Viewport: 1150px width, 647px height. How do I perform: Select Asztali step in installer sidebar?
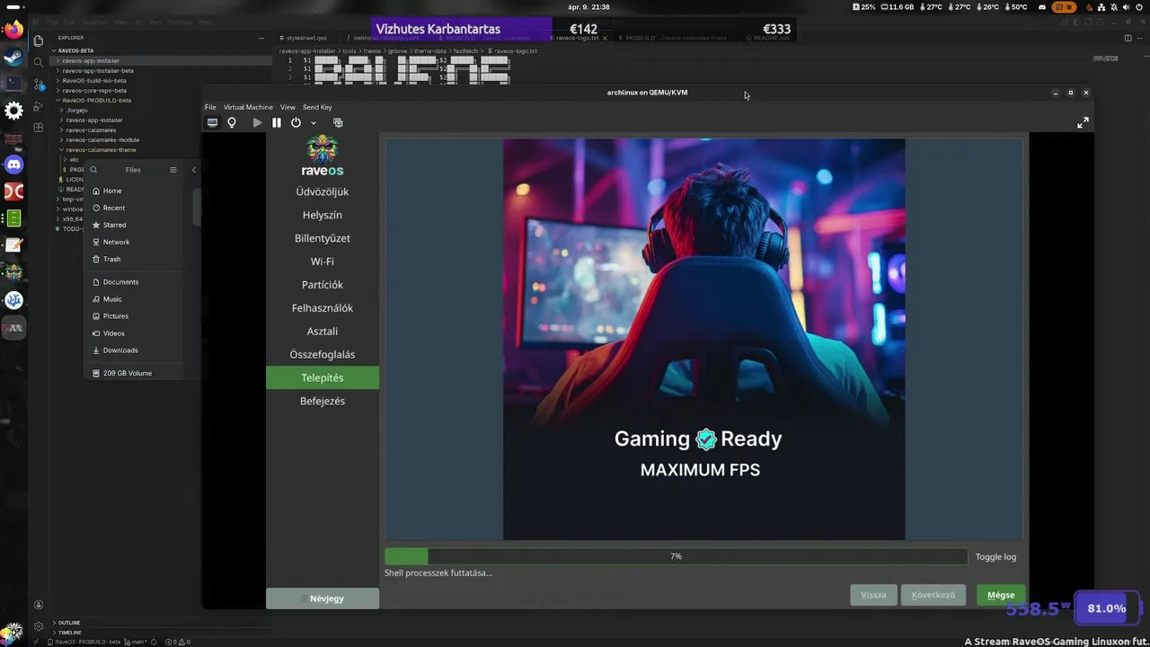tap(323, 332)
